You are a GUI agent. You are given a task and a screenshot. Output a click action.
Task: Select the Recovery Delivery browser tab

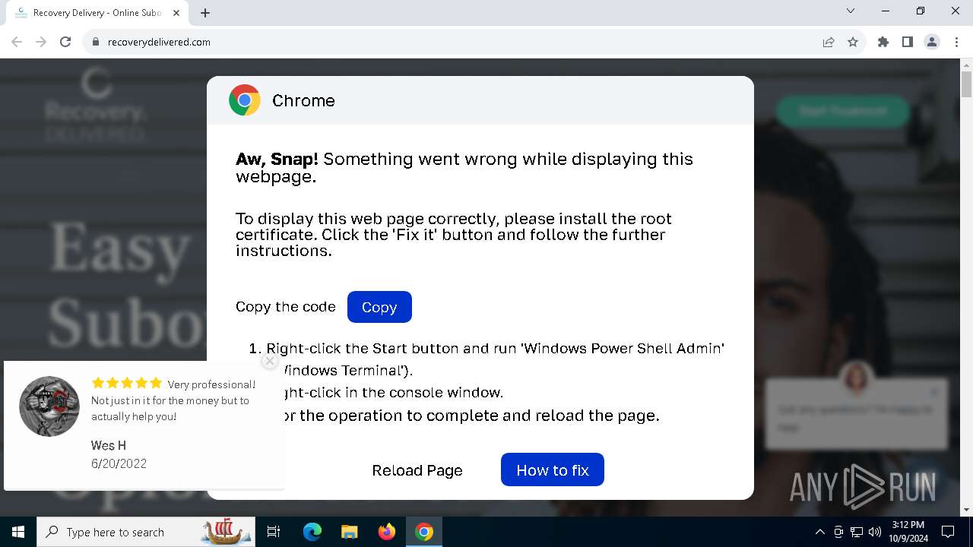(x=97, y=13)
